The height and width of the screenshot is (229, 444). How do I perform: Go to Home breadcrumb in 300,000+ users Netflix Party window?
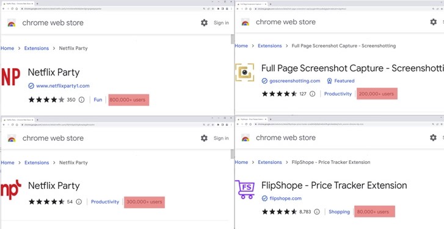point(7,163)
